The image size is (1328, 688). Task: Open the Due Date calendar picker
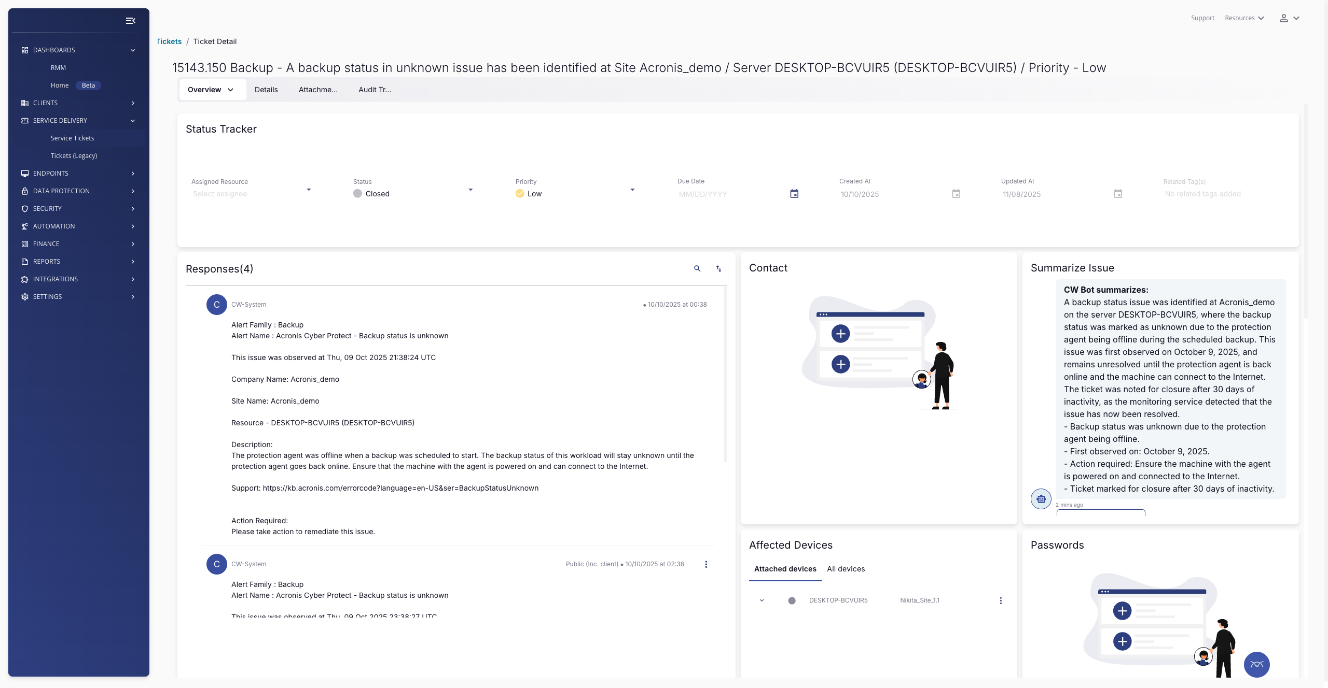pyautogui.click(x=794, y=194)
